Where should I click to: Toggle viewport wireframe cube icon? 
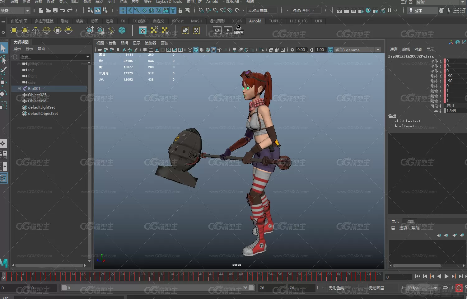click(x=190, y=50)
